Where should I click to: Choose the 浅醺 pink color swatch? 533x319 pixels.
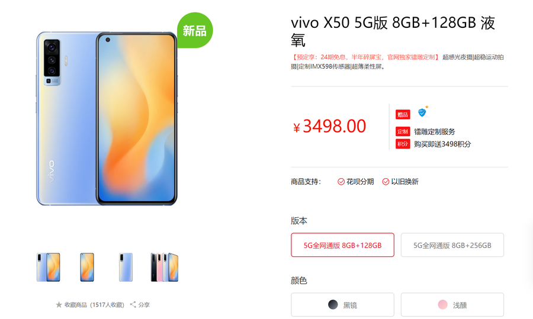click(x=442, y=305)
